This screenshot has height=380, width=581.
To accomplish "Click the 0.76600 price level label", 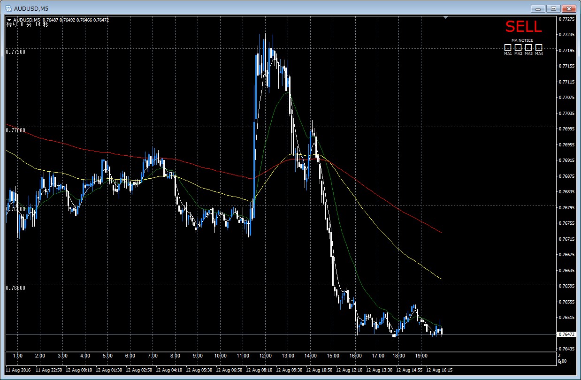I will tap(15, 288).
